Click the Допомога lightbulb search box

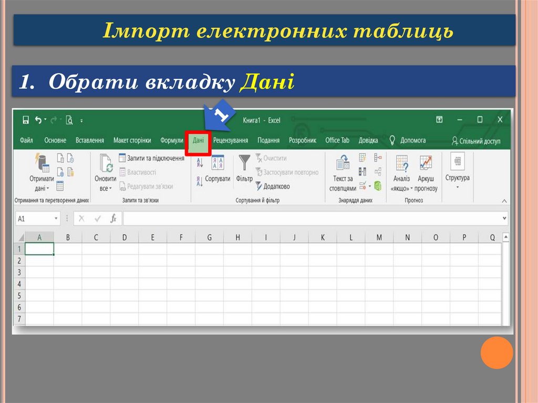(x=408, y=140)
